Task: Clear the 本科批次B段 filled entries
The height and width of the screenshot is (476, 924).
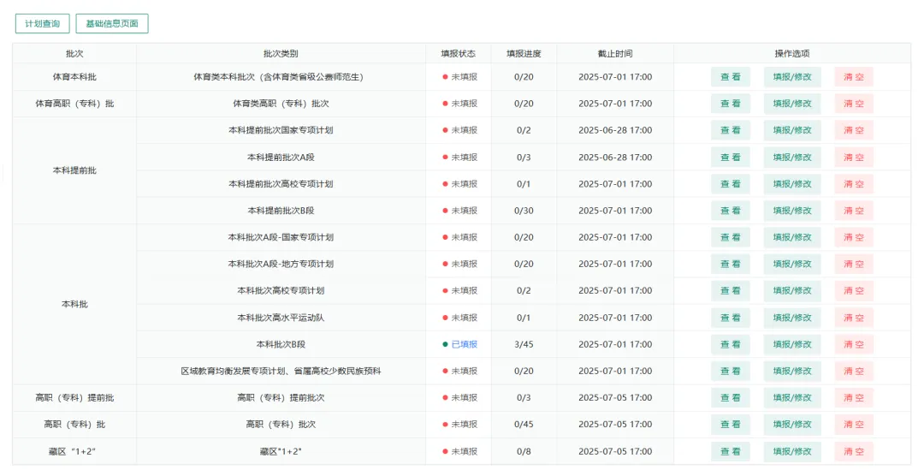Action: point(853,344)
